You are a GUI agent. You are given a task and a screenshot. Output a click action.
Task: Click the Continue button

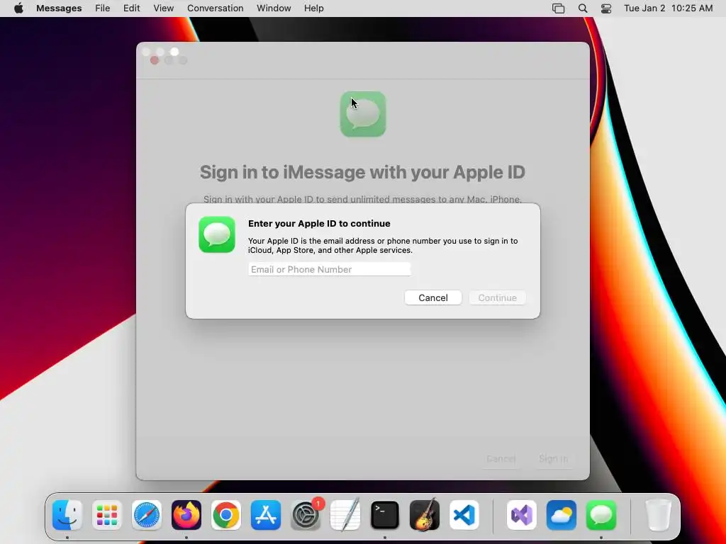pos(497,298)
